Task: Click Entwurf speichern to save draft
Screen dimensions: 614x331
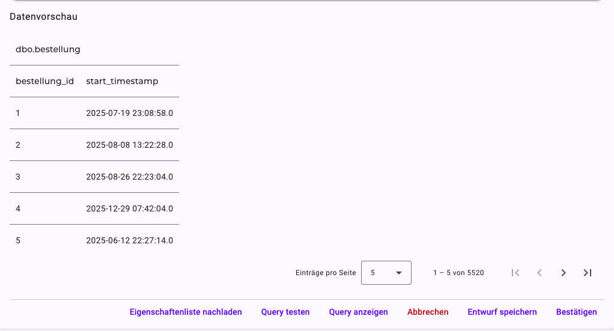Action: [502, 312]
